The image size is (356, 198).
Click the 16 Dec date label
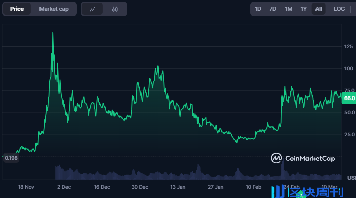[102, 187]
